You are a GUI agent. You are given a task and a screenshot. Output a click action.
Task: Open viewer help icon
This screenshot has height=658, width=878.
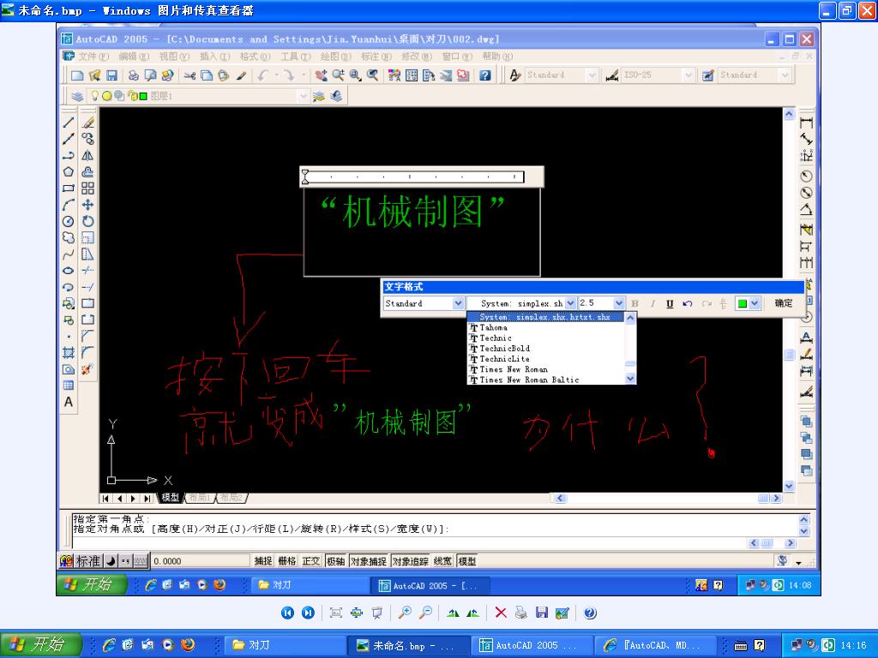[x=590, y=613]
